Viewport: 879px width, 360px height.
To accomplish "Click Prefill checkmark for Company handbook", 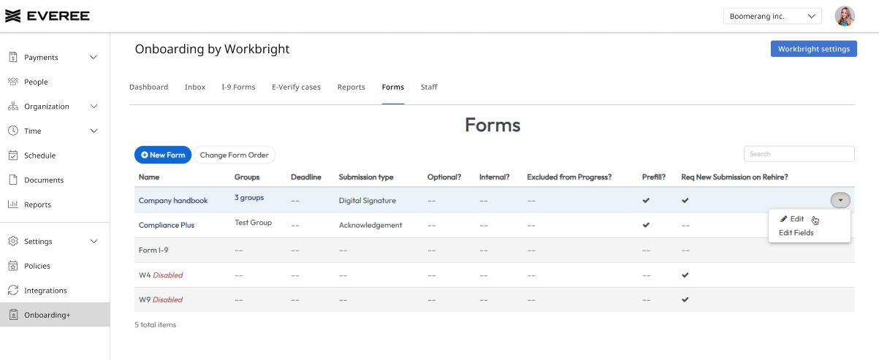I will pyautogui.click(x=646, y=200).
